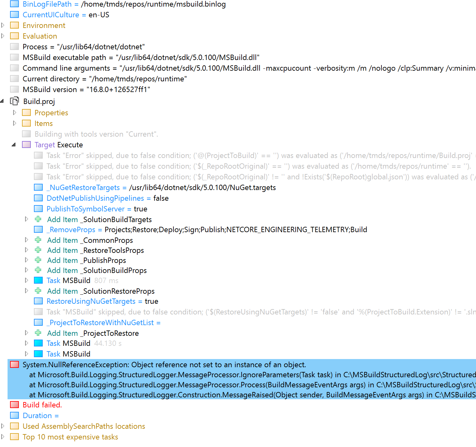Screen dimensions: 476x447
Task: Select the Build.proj project icon
Action: 14,101
